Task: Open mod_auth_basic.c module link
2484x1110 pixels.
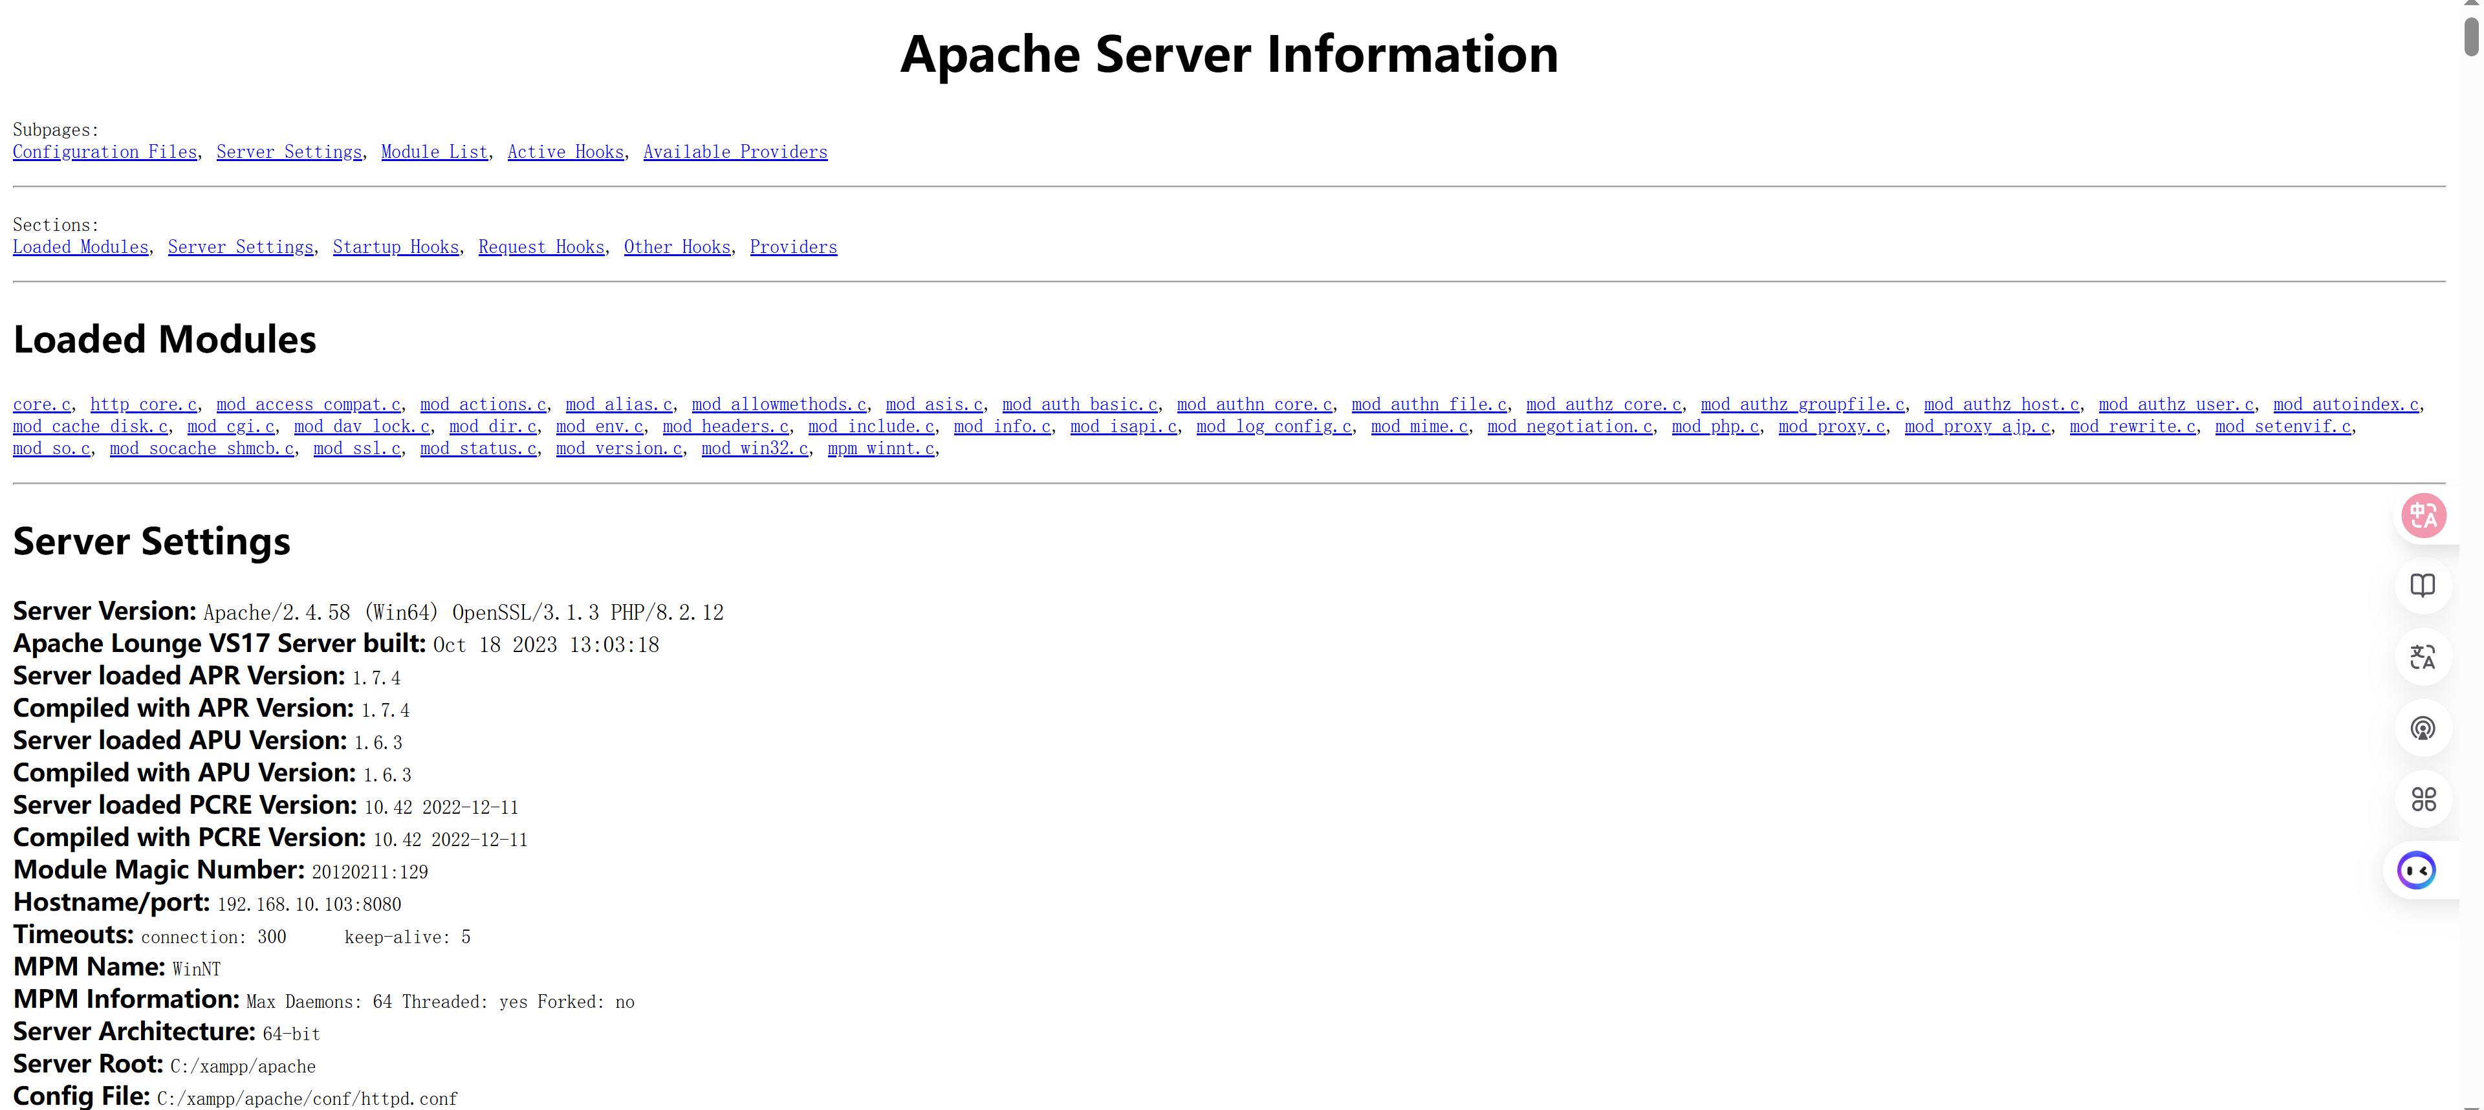Action: [1080, 404]
